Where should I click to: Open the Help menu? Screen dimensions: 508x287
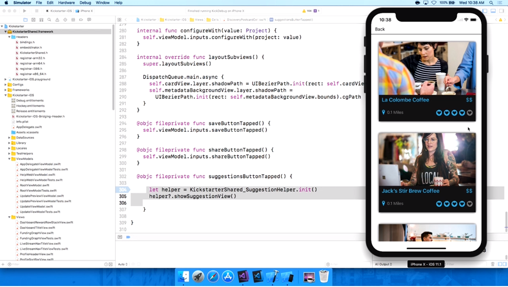118,2
